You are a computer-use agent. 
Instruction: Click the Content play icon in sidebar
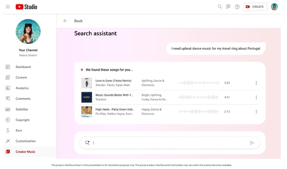8,78
